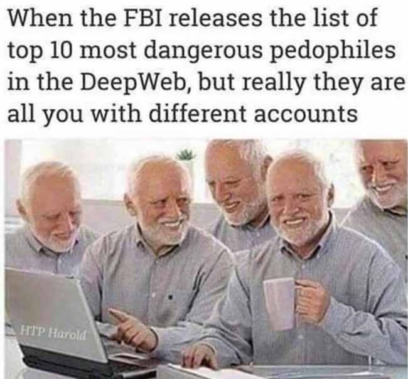Click the small green plant in background
Screen dimensions: 408x379
coord(186,155)
